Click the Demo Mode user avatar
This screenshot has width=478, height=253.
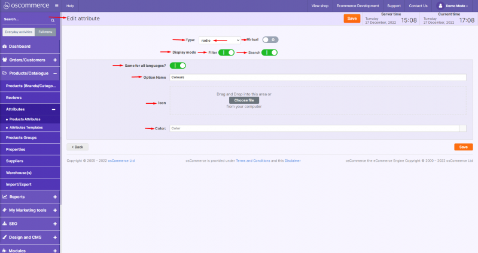(441, 5)
